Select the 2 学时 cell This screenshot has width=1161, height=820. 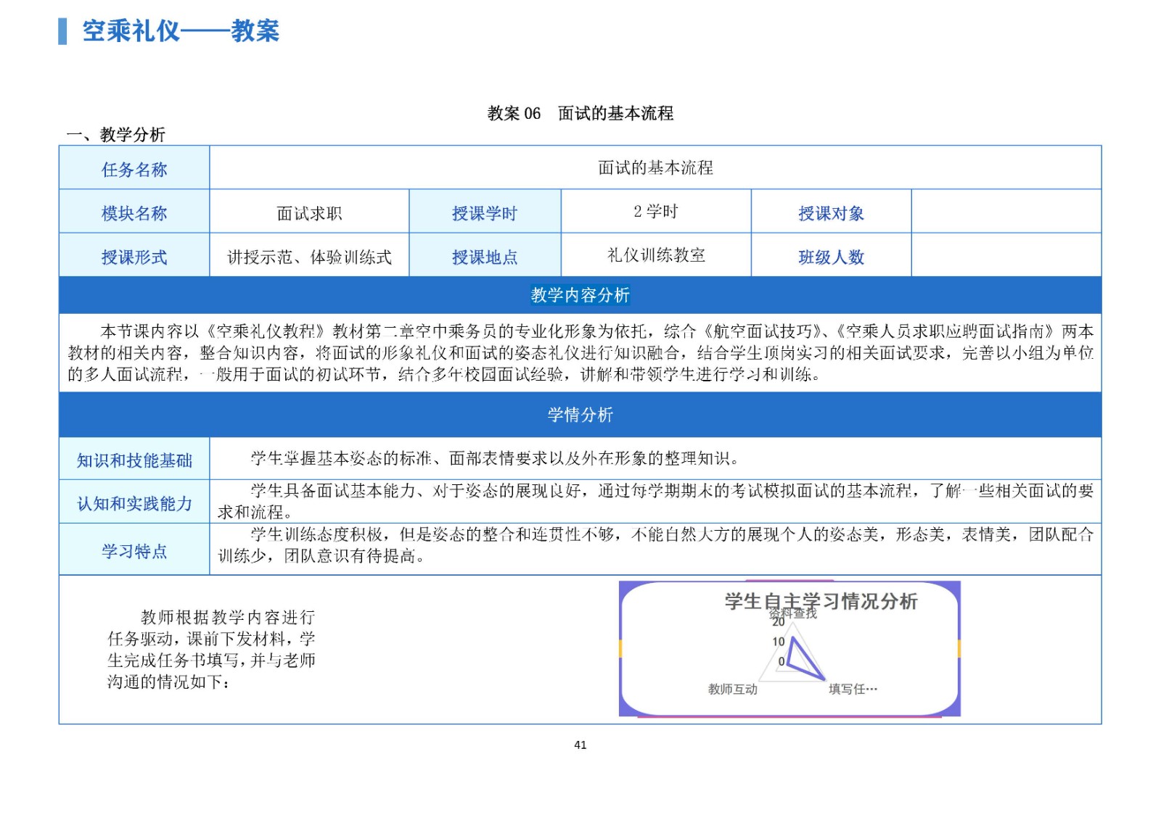pos(656,212)
